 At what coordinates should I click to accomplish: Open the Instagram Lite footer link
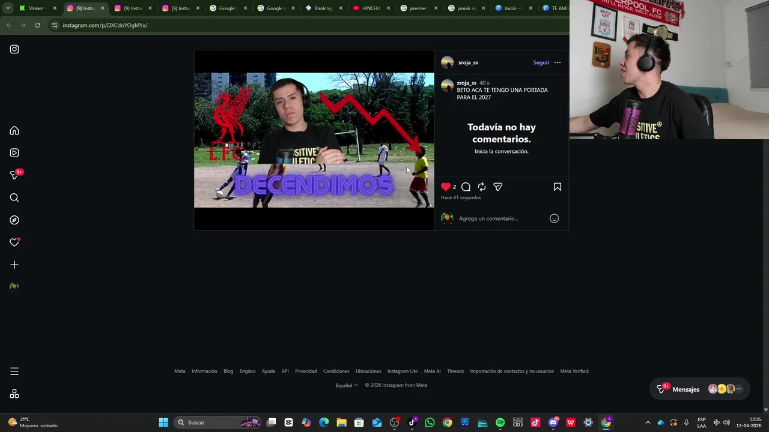point(403,371)
